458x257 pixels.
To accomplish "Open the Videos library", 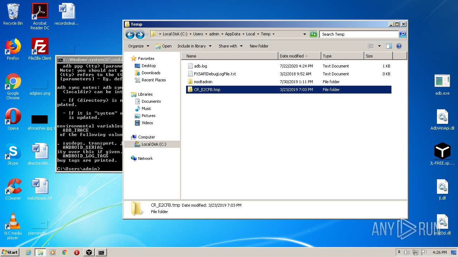I will tap(147, 123).
